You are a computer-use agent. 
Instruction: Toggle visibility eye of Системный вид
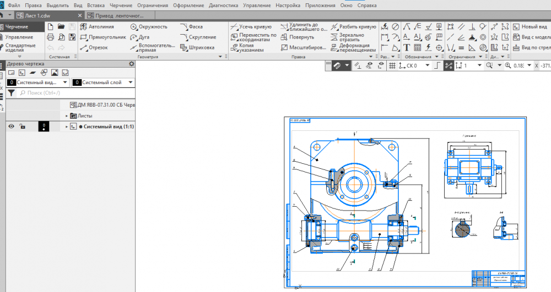(x=10, y=126)
